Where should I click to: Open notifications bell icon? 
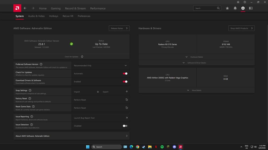[235, 8]
